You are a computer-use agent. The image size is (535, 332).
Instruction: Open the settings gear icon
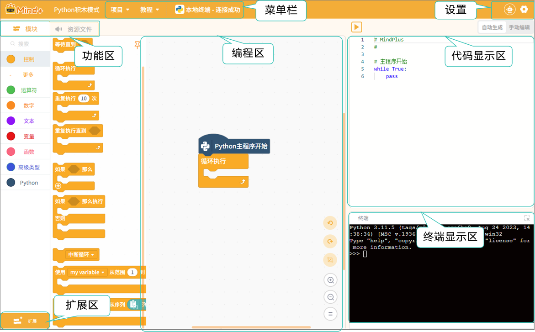[524, 10]
